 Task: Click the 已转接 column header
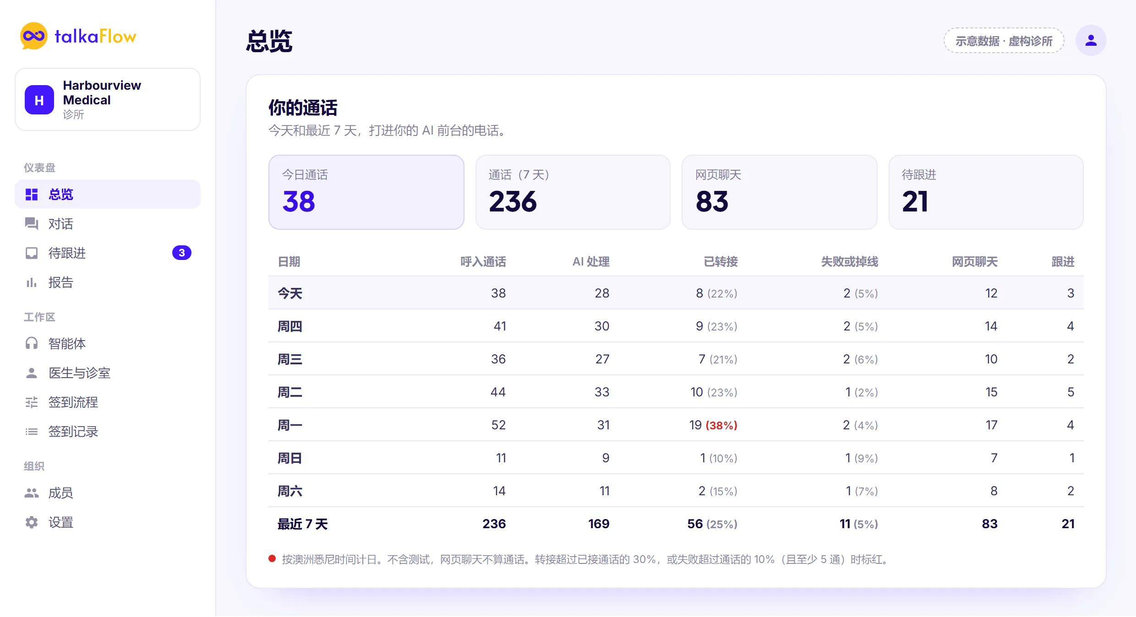click(721, 262)
